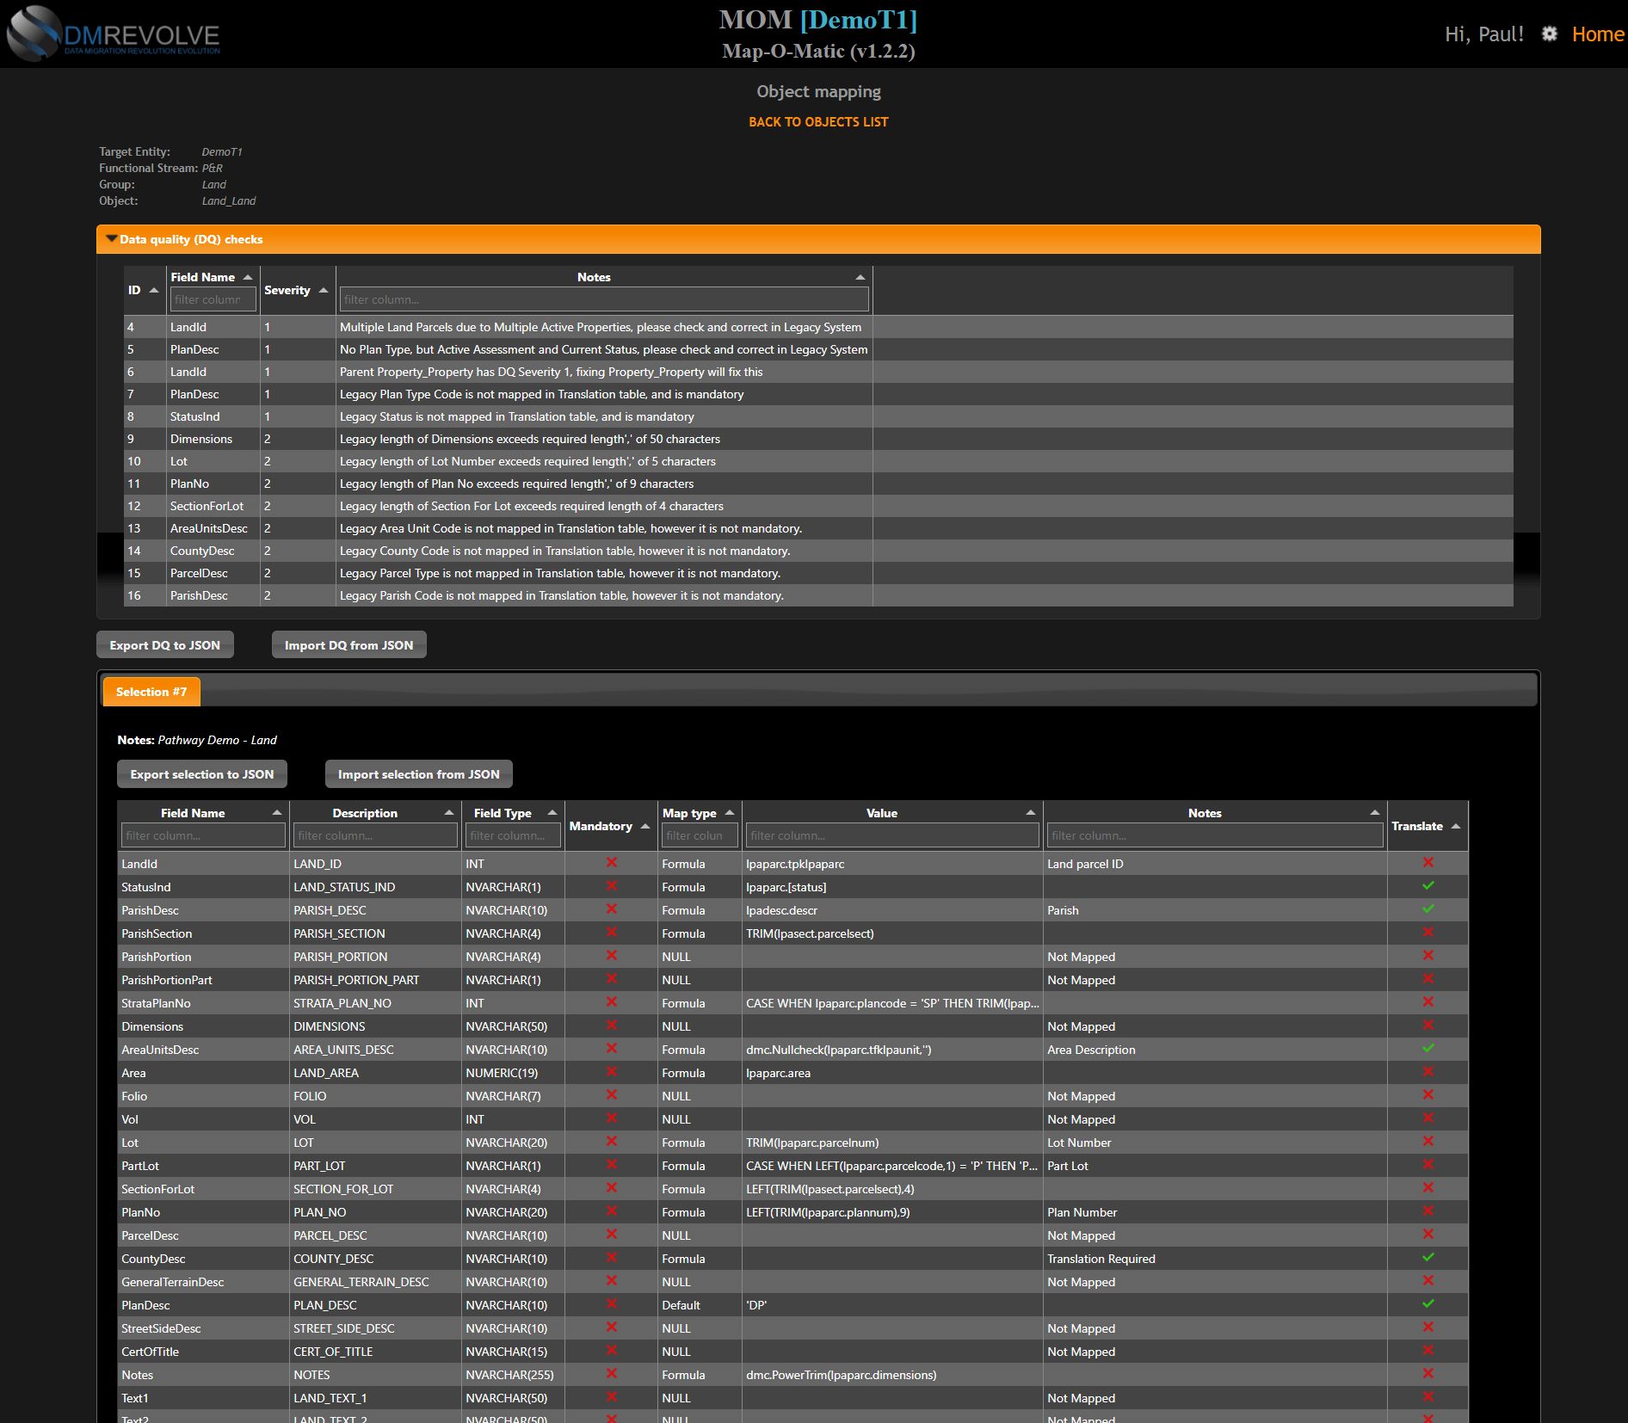The height and width of the screenshot is (1423, 1628).
Task: Collapse the Data quality (DQ) checks panel
Action: click(112, 239)
